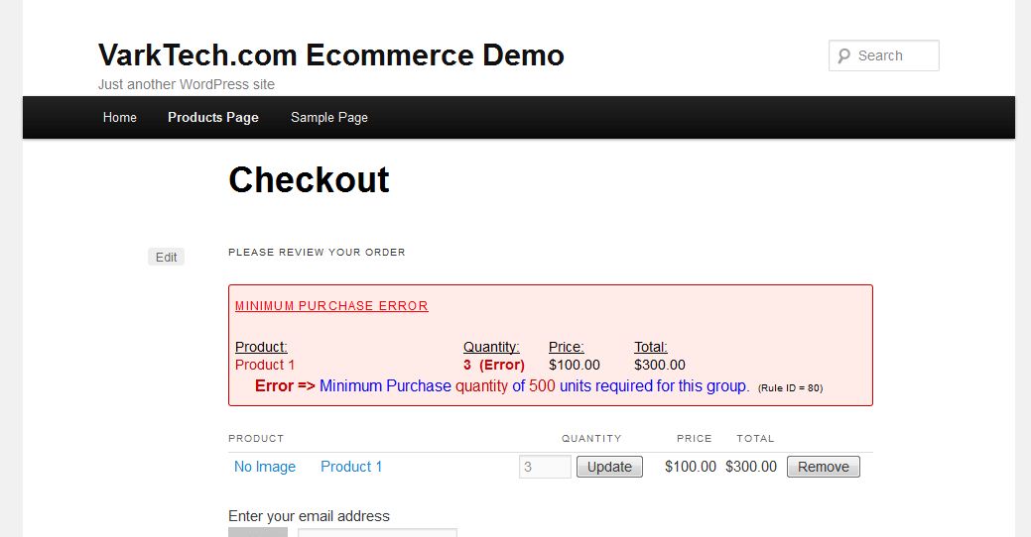Click the MINIMUM PURCHASE ERROR heading
This screenshot has height=537, width=1031.
[x=331, y=306]
